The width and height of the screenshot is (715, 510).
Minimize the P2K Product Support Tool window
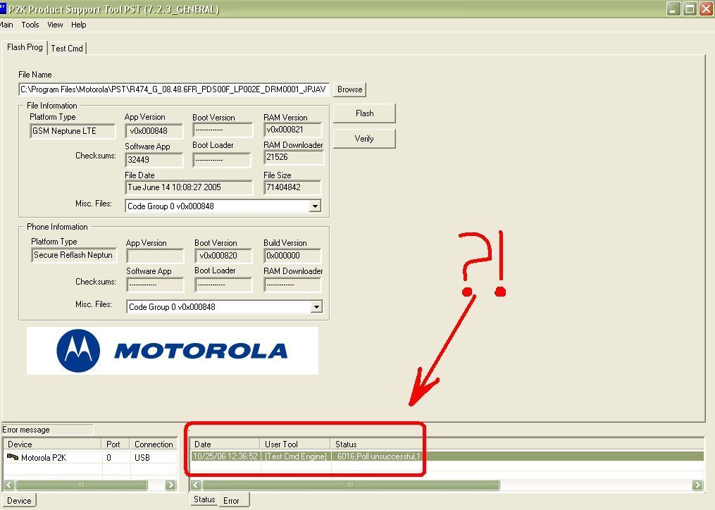(673, 8)
